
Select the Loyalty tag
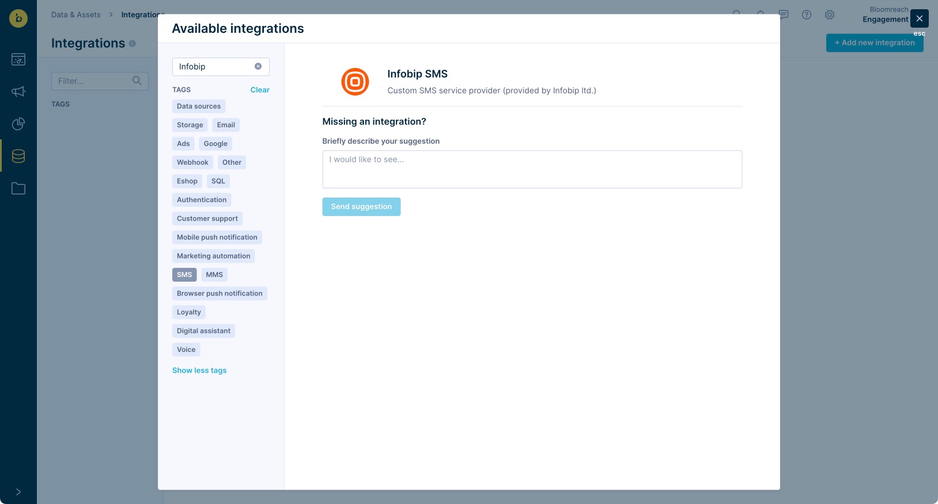click(189, 312)
